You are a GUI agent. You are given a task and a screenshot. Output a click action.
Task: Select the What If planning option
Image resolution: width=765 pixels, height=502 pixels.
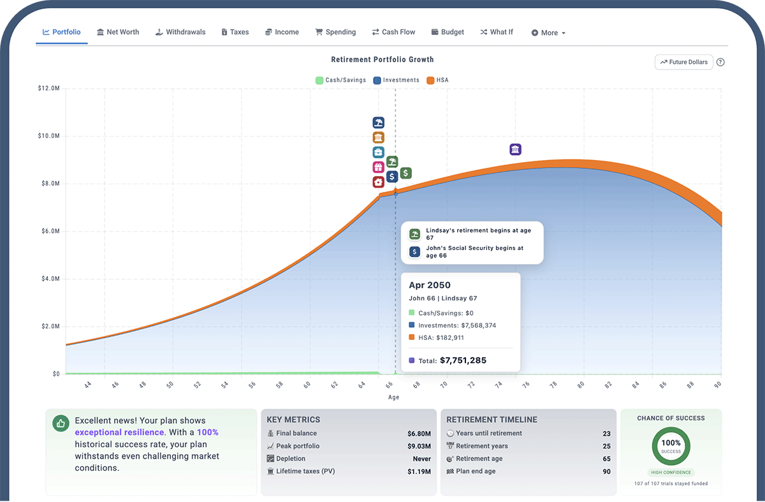pos(497,32)
